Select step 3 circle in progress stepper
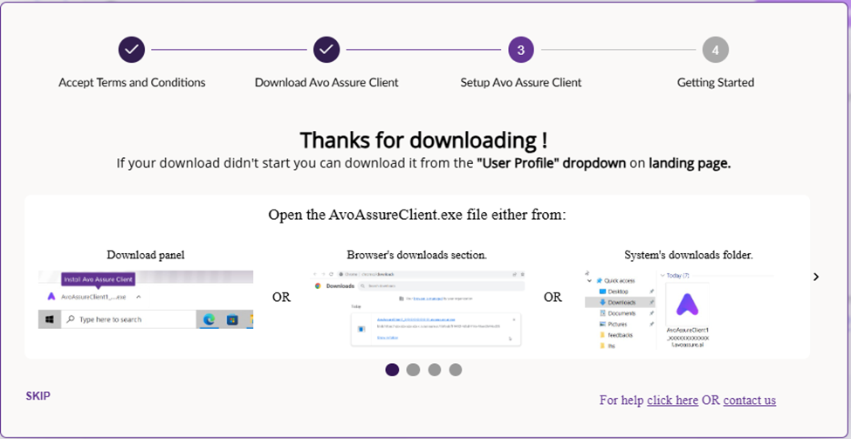851x439 pixels. pos(521,50)
